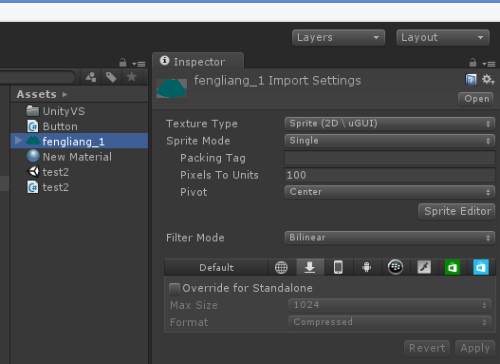Expand the fengliang_1 asset arrow
Image resolution: width=500 pixels, height=364 pixels.
[x=18, y=141]
